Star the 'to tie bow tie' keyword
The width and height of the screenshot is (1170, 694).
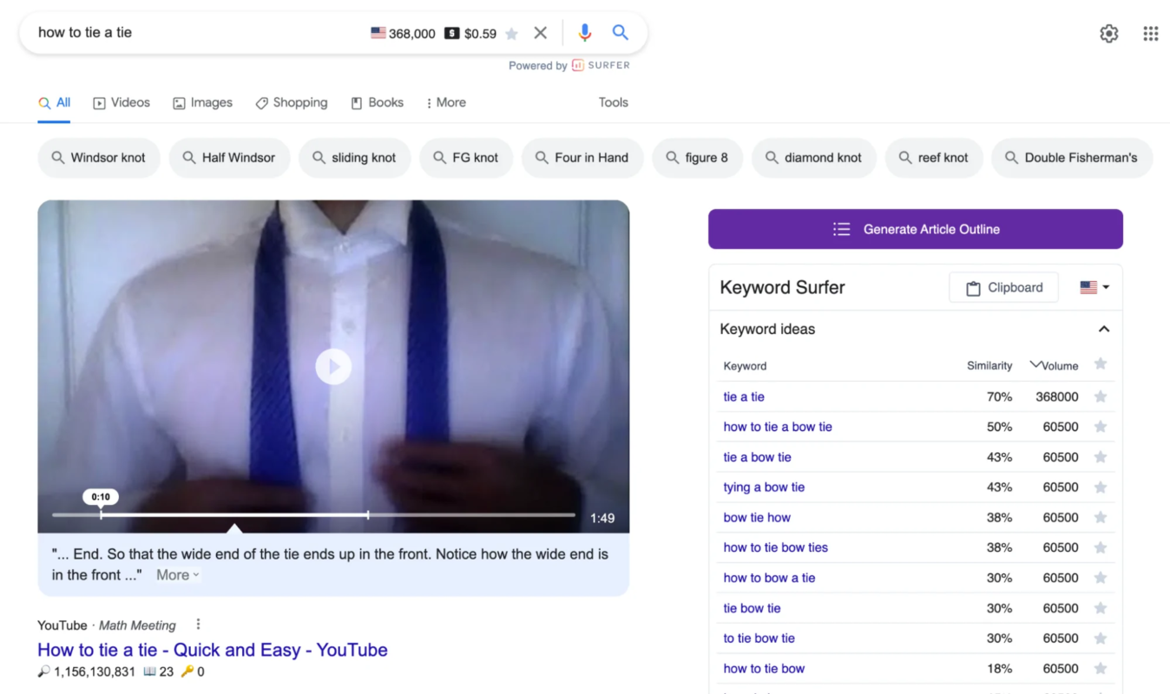1101,638
